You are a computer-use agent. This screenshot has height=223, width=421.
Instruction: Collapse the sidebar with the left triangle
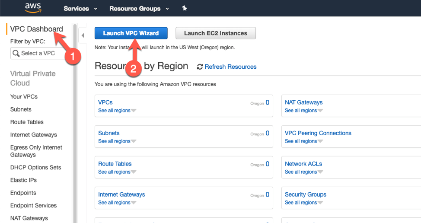[x=83, y=35]
